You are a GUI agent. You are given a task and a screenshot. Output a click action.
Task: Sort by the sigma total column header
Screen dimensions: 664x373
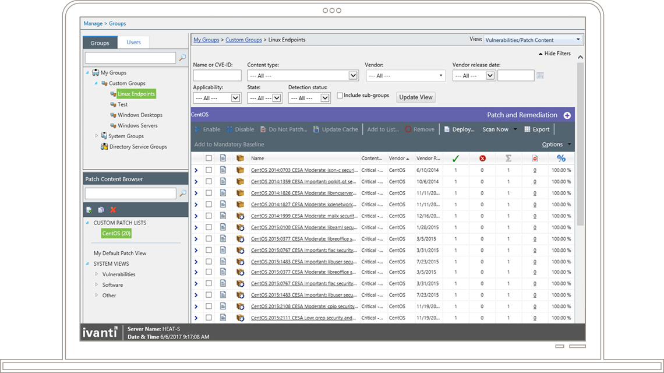pos(508,158)
